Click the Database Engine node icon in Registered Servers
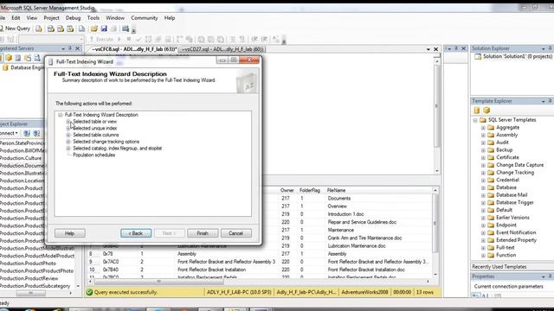The width and height of the screenshot is (554, 311). tap(5, 67)
